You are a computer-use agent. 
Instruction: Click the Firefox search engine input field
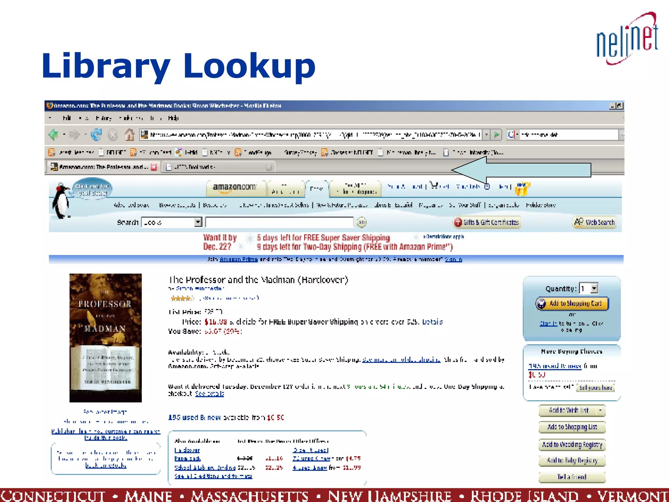tap(569, 134)
